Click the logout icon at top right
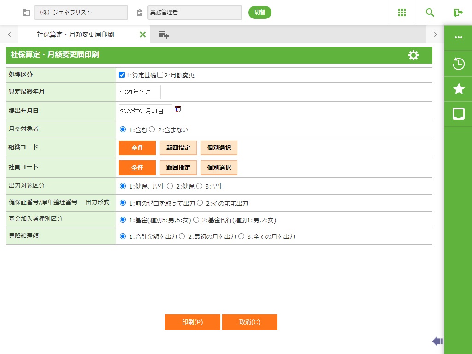 [x=458, y=12]
